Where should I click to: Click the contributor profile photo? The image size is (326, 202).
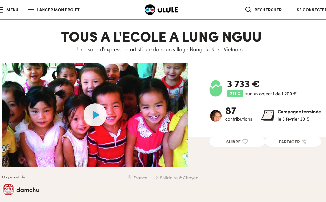click(216, 116)
